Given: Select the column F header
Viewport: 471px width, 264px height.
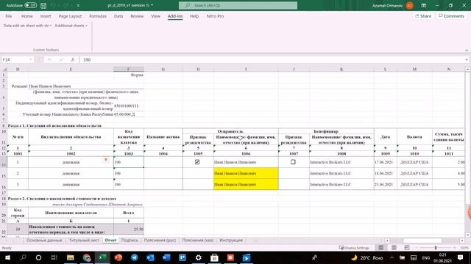Looking at the screenshot, I should [x=129, y=69].
